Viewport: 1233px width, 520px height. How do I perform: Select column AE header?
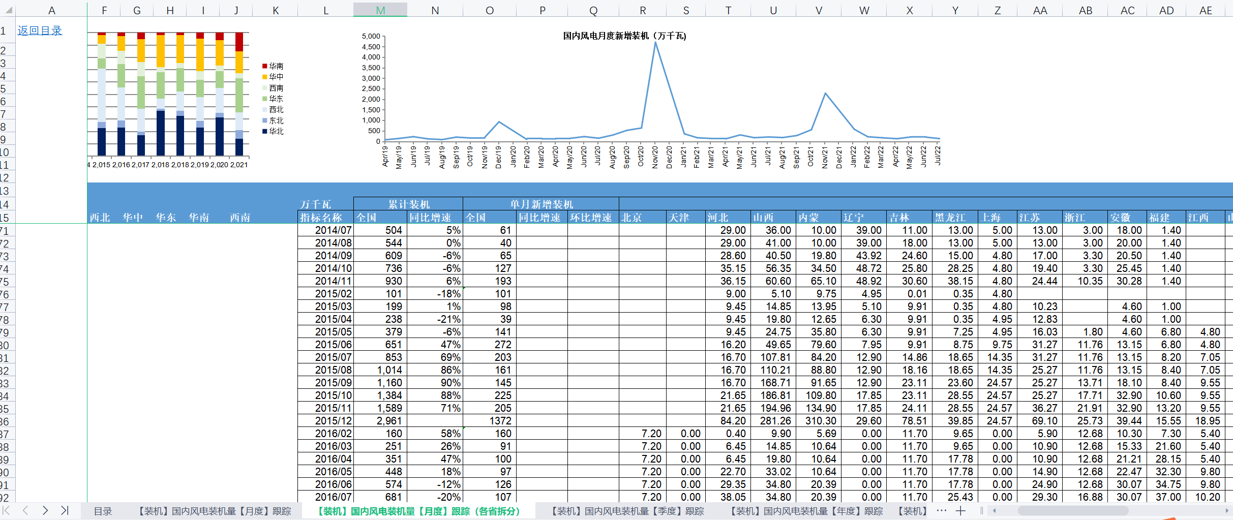(x=1206, y=10)
